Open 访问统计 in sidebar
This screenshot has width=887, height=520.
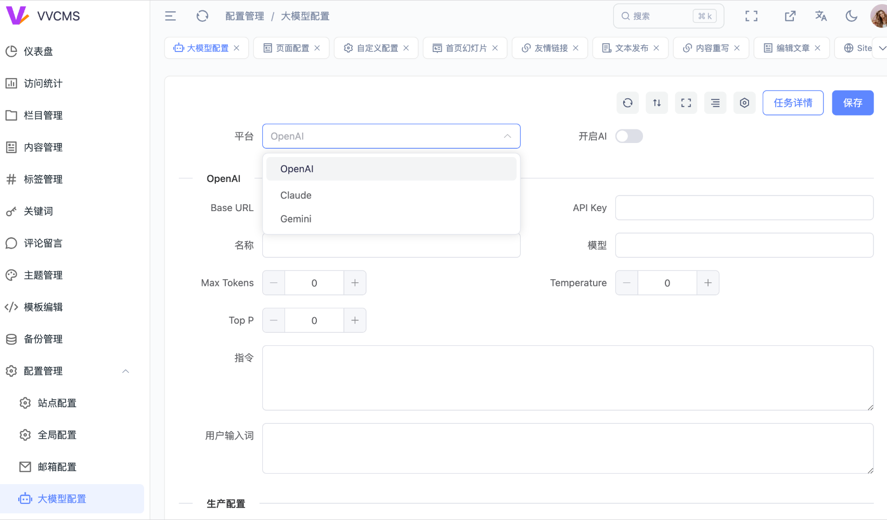[72, 83]
